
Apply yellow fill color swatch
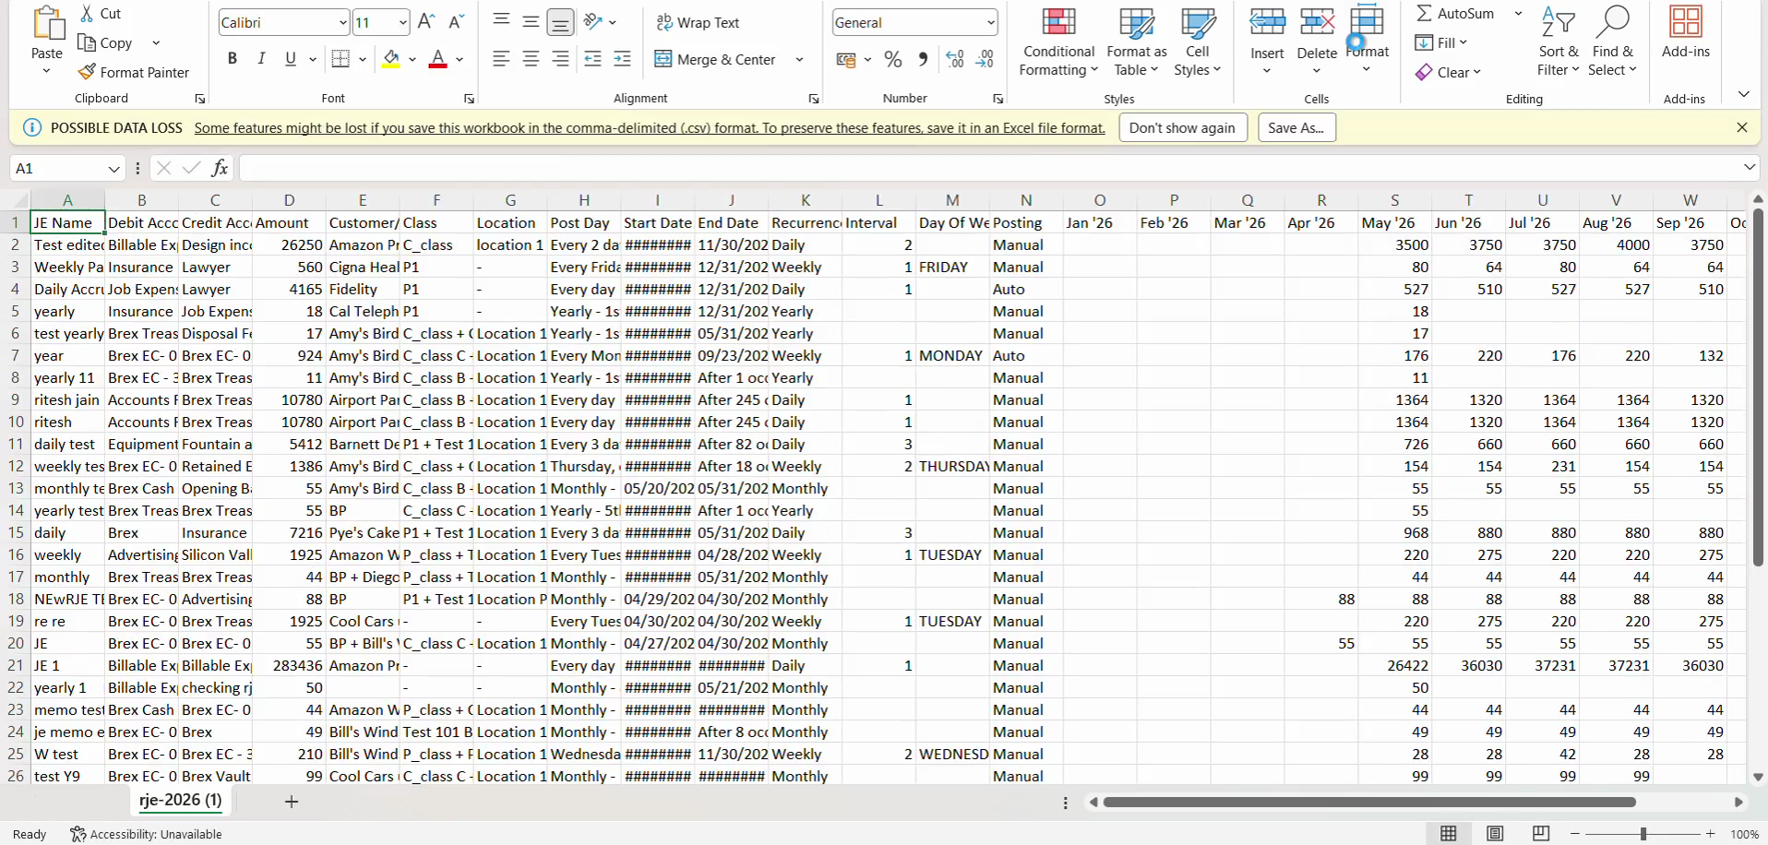[x=391, y=59]
